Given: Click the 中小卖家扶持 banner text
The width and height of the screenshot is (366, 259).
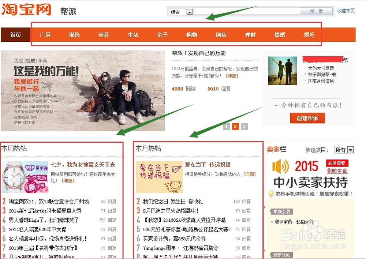Looking at the screenshot, I should (311, 183).
